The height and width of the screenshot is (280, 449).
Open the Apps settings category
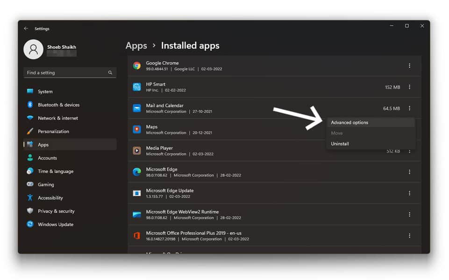[x=70, y=144]
